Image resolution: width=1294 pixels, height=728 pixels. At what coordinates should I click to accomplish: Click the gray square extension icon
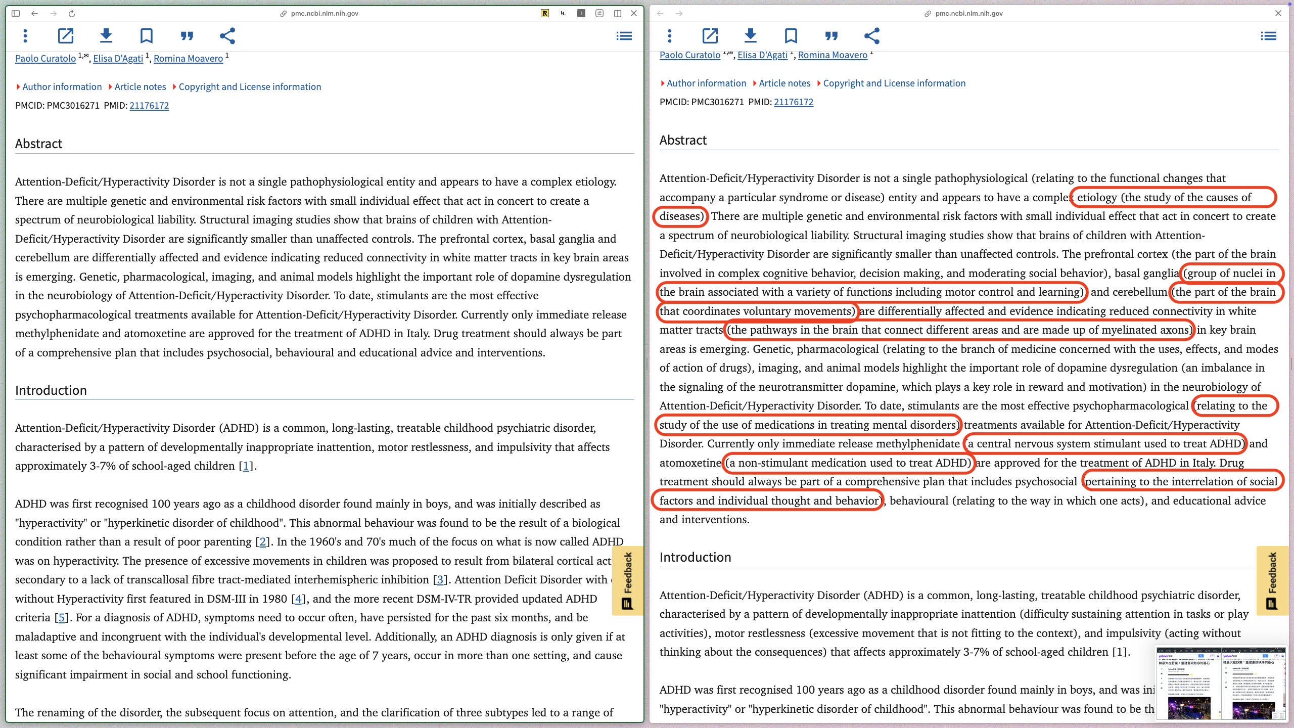coord(581,14)
